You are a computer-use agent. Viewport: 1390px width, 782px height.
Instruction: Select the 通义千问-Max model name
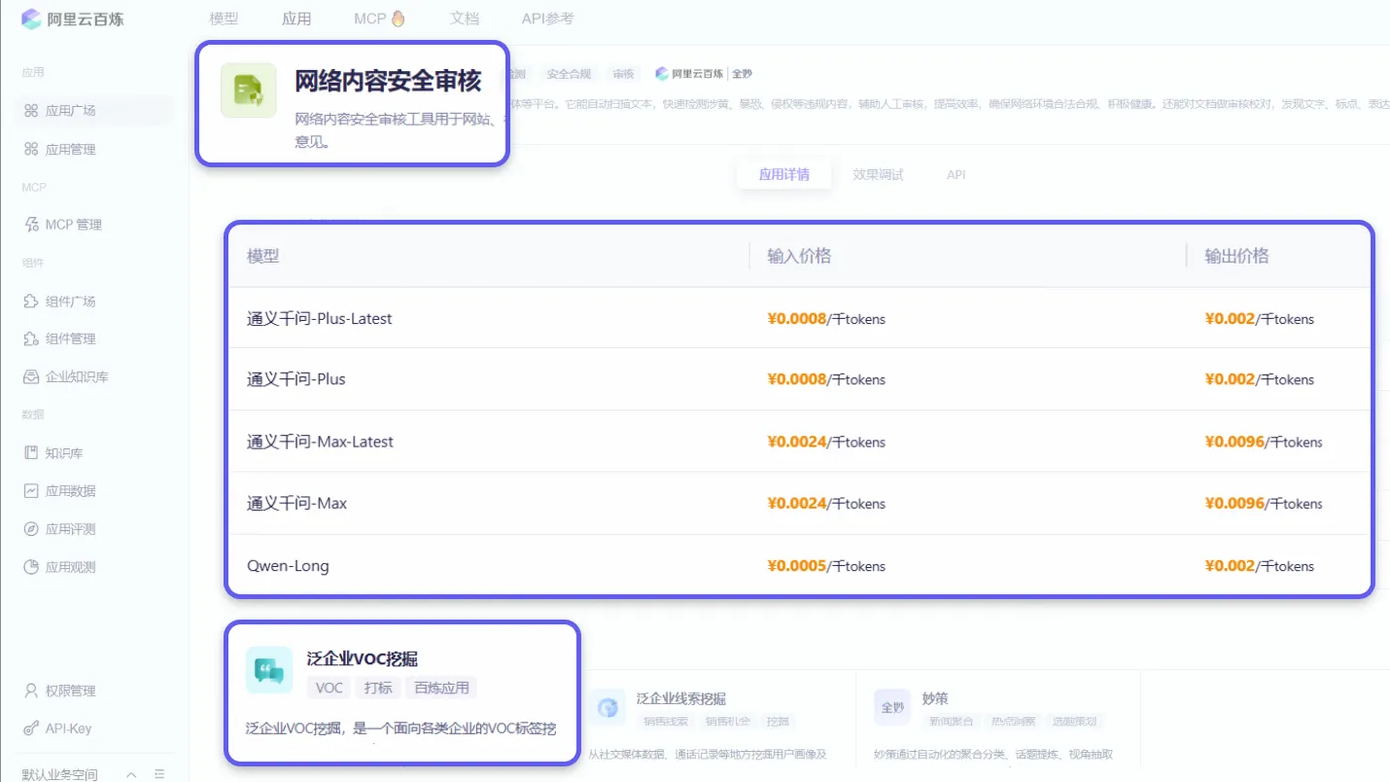(297, 504)
